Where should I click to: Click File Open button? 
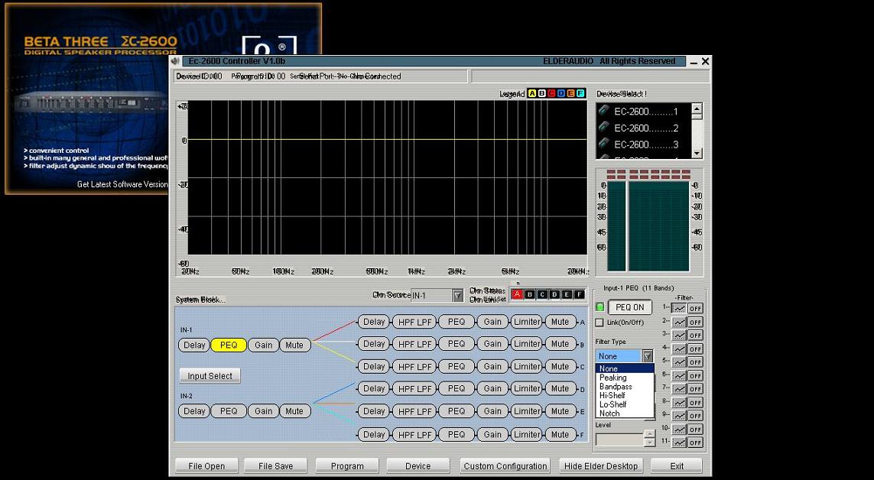pyautogui.click(x=206, y=466)
